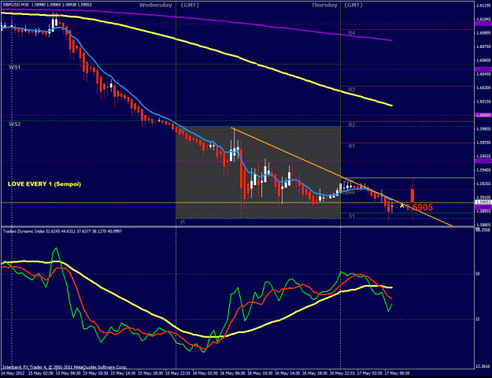Click the 15 May 14:30 time label
Screen dimensions: 492x378
point(123,373)
